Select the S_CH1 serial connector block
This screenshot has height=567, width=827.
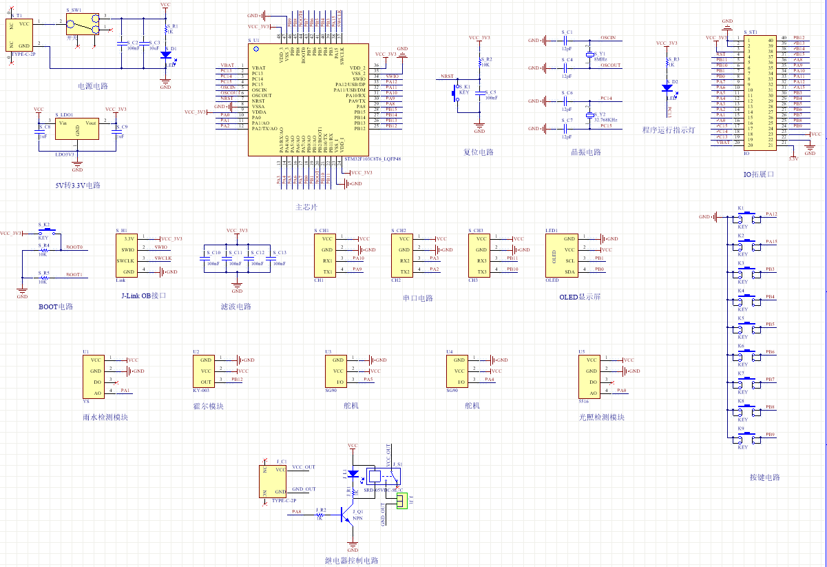click(x=326, y=256)
